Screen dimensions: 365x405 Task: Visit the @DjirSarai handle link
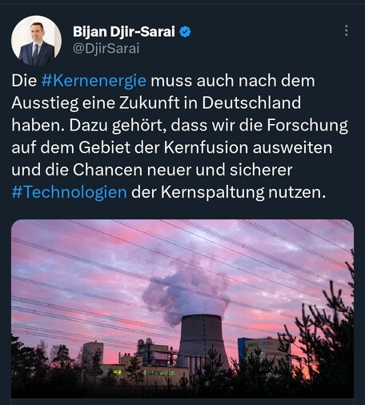pyautogui.click(x=106, y=49)
